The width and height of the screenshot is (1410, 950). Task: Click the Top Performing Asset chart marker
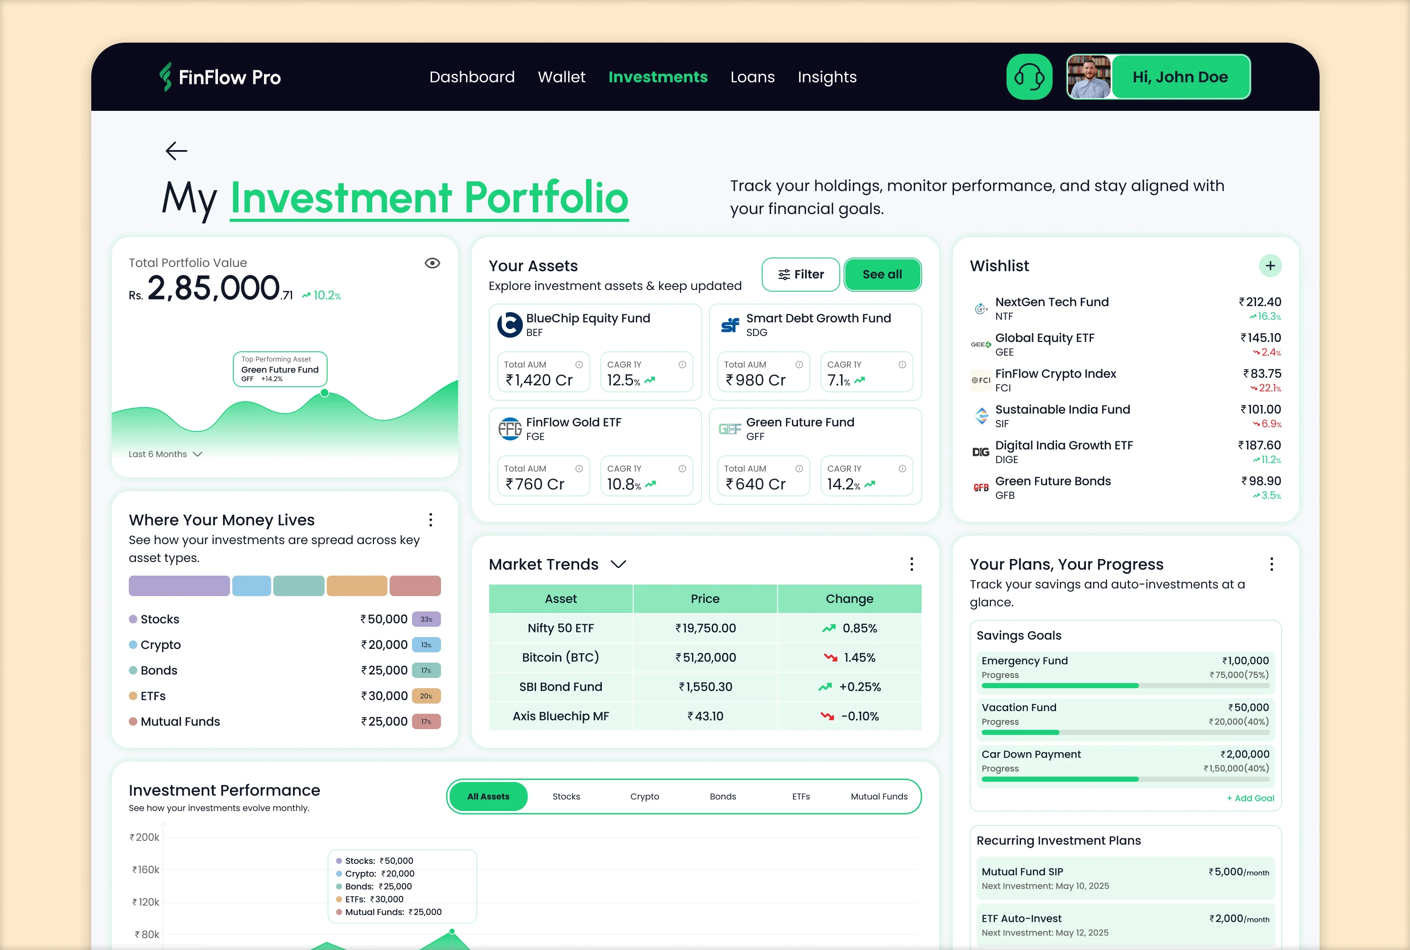coord(325,393)
